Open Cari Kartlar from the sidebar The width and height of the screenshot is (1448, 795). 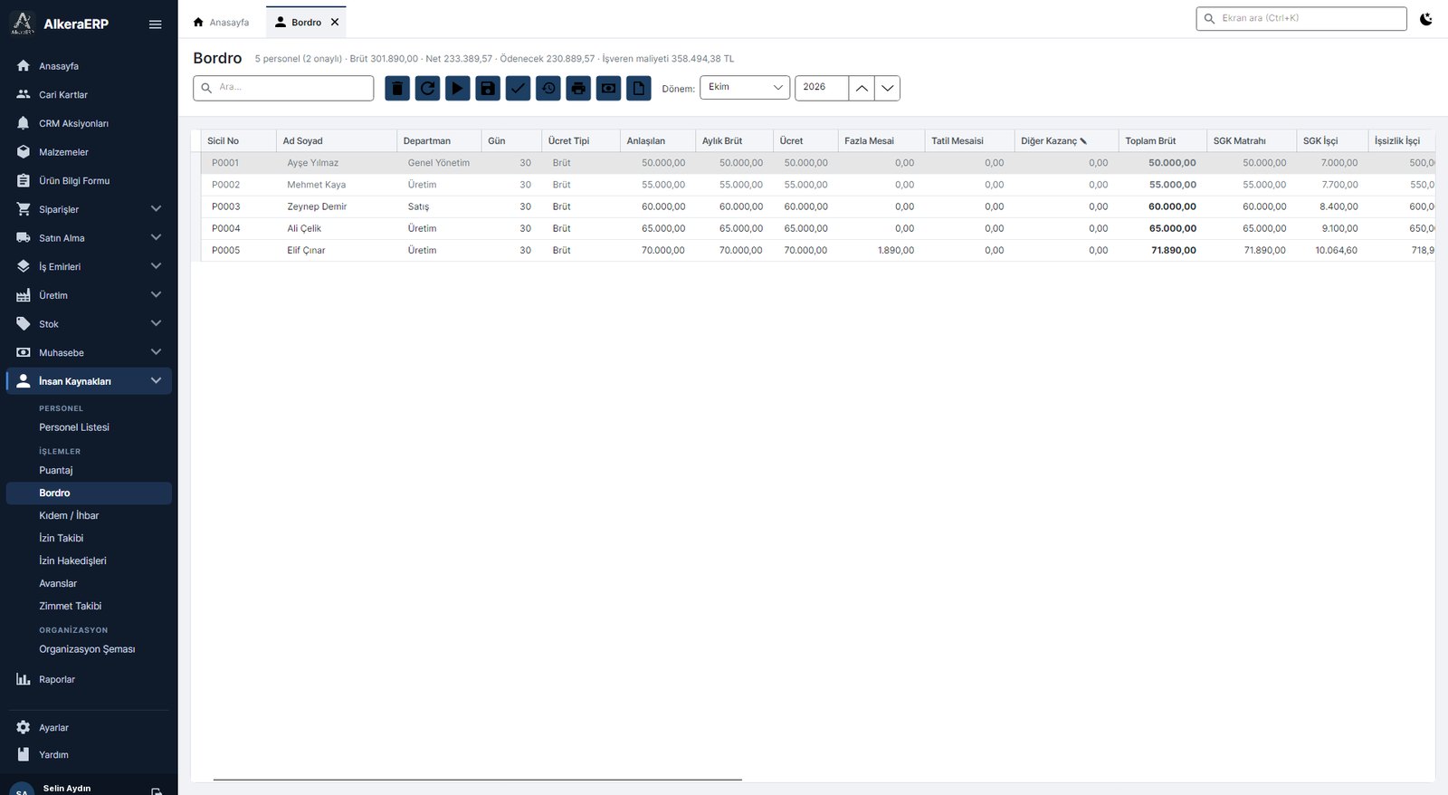[x=89, y=94]
